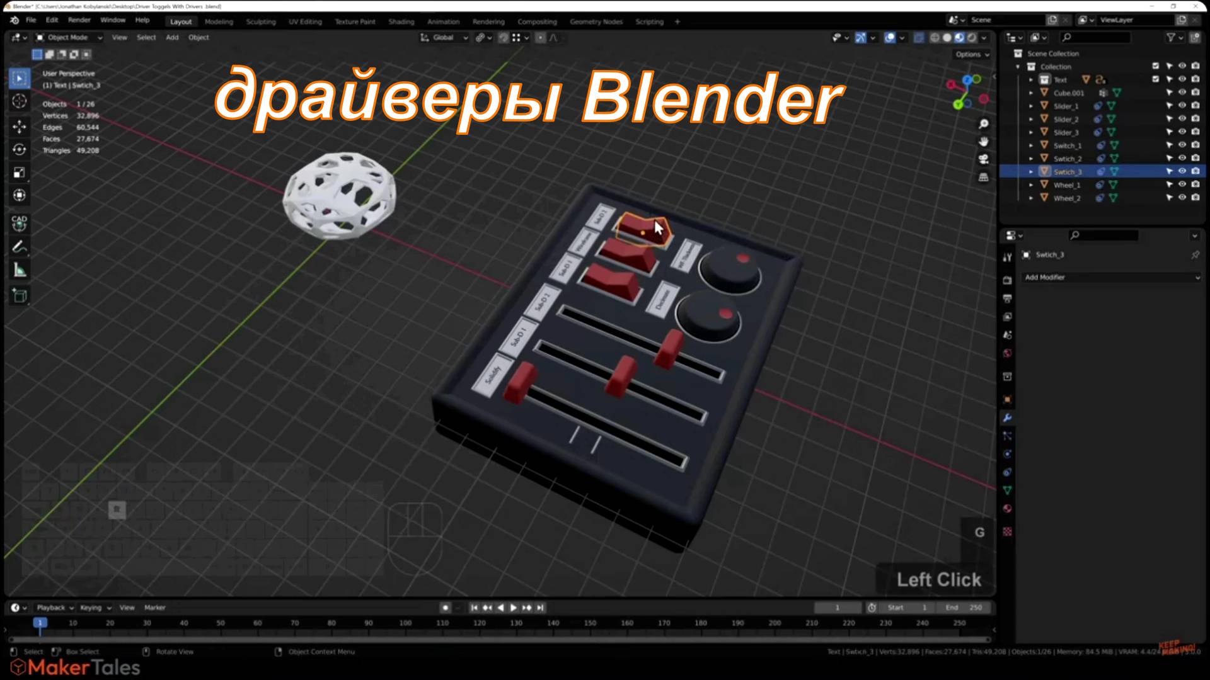Click the End frame field showing 250
The height and width of the screenshot is (680, 1210).
[963, 608]
